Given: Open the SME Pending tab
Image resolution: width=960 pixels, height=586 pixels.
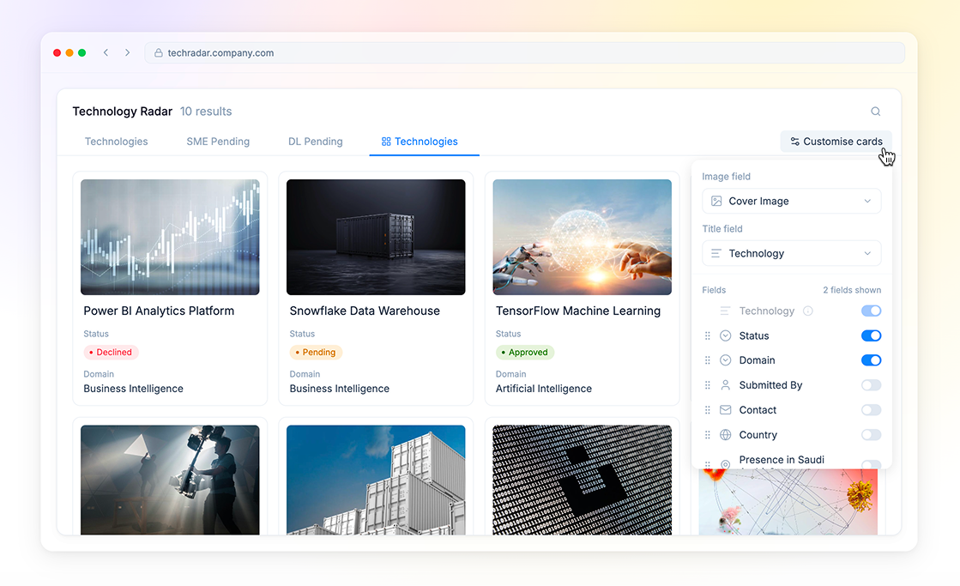Looking at the screenshot, I should point(218,142).
